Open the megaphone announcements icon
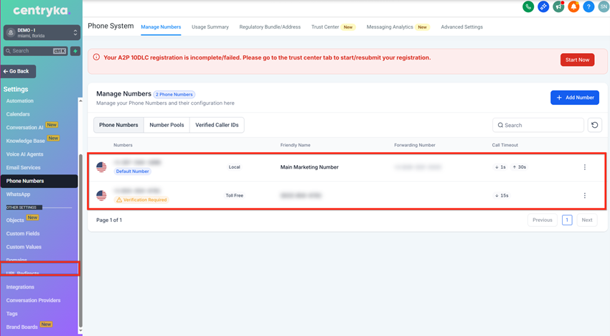 558,6
